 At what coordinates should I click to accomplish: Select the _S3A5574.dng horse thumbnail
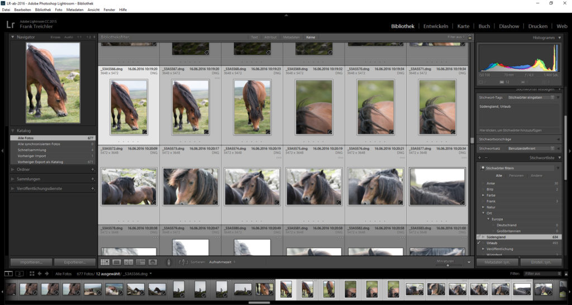(252, 187)
